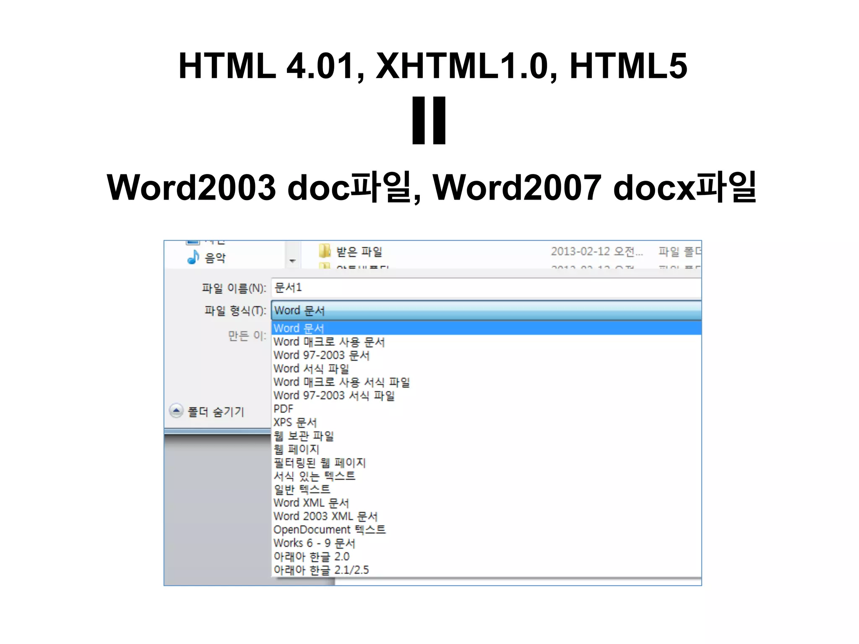Select 아래아 한글 2.0 format
The height and width of the screenshot is (644, 859).
click(x=487, y=556)
